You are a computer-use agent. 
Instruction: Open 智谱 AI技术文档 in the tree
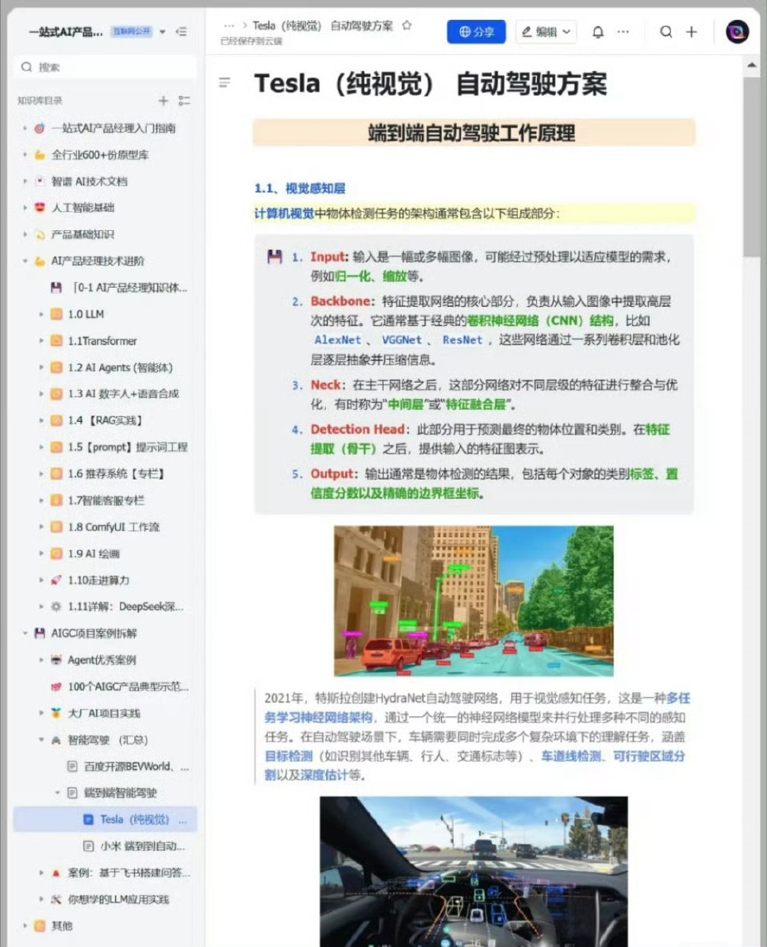point(89,181)
